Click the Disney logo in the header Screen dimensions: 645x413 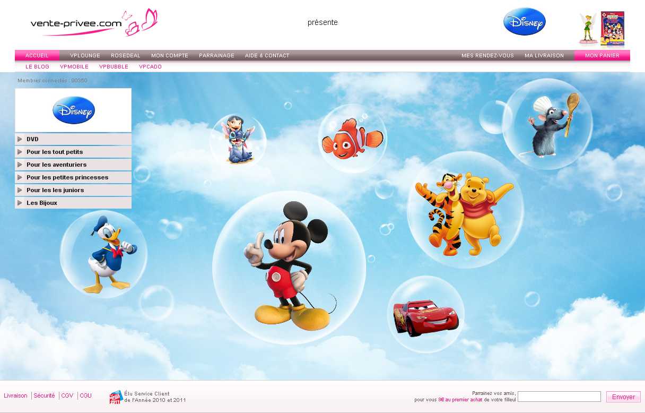click(524, 22)
